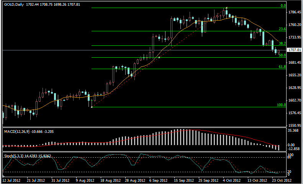Screen dimensions: 303x184
Task: Select the 50.0 Fibonacci level label
Action: (282, 55)
